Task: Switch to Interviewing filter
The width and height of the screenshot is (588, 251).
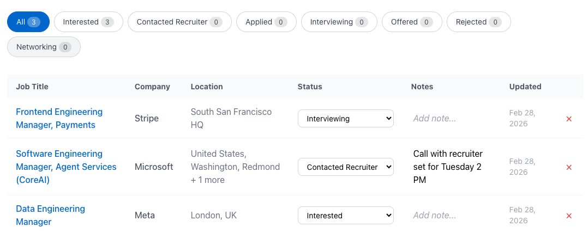Action: tap(339, 22)
